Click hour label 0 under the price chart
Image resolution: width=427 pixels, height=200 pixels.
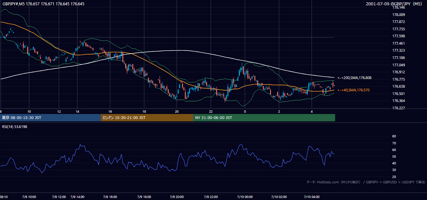point(245,111)
